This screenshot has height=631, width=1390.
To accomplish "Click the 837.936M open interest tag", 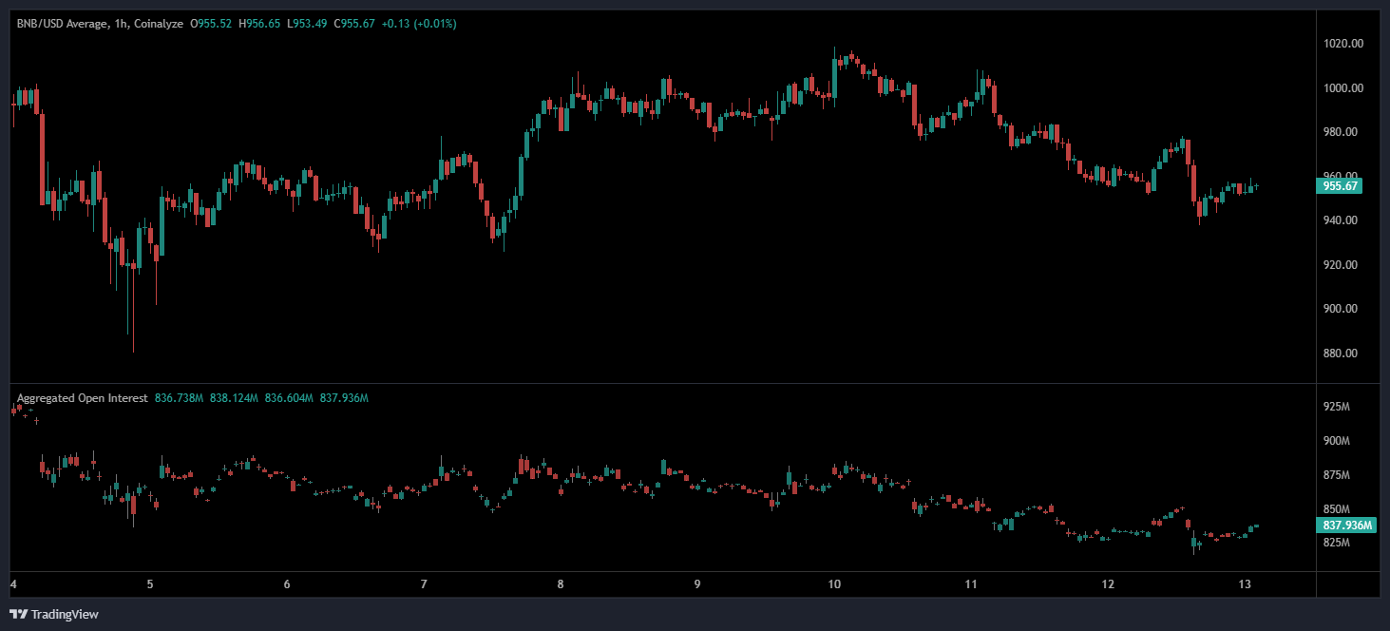I will click(x=1347, y=526).
